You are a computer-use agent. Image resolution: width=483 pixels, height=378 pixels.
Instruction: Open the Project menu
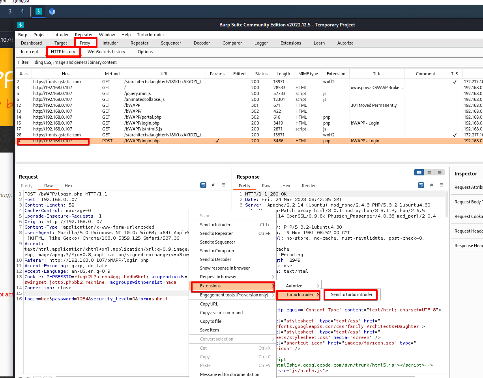tap(40, 35)
